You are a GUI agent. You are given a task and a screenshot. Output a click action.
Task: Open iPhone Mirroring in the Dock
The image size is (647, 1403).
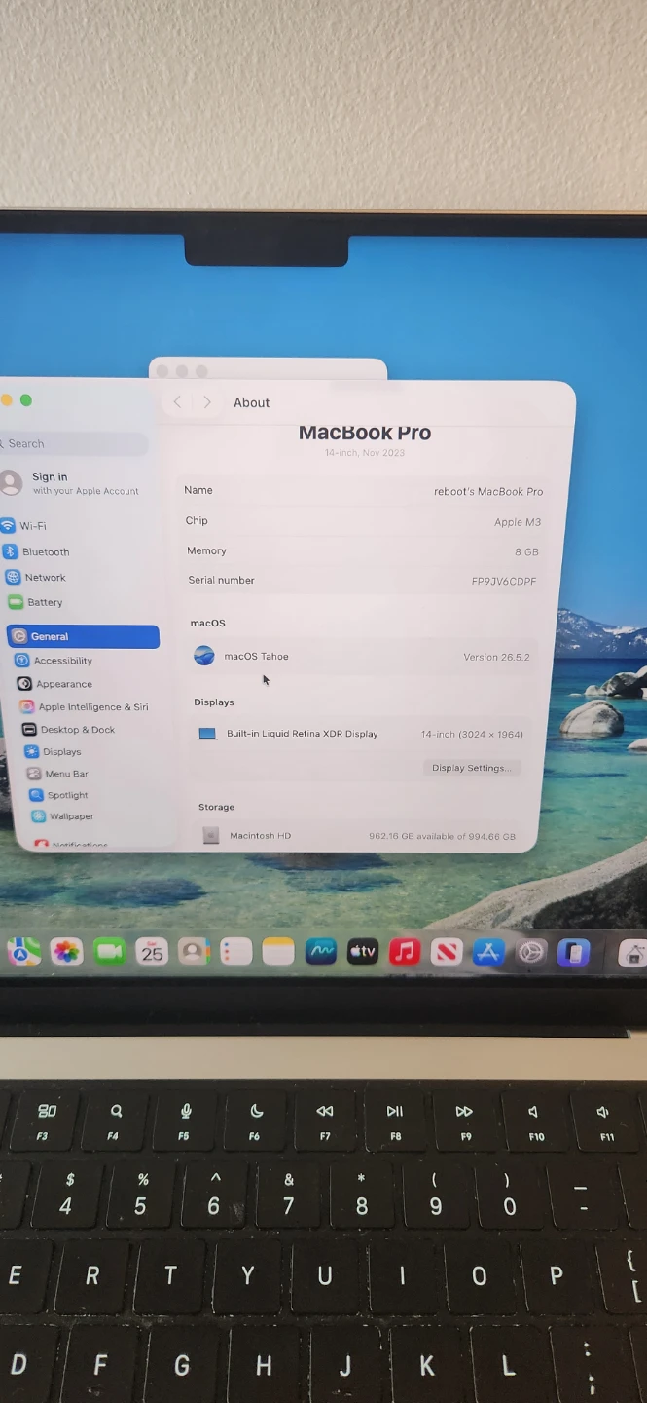click(574, 952)
